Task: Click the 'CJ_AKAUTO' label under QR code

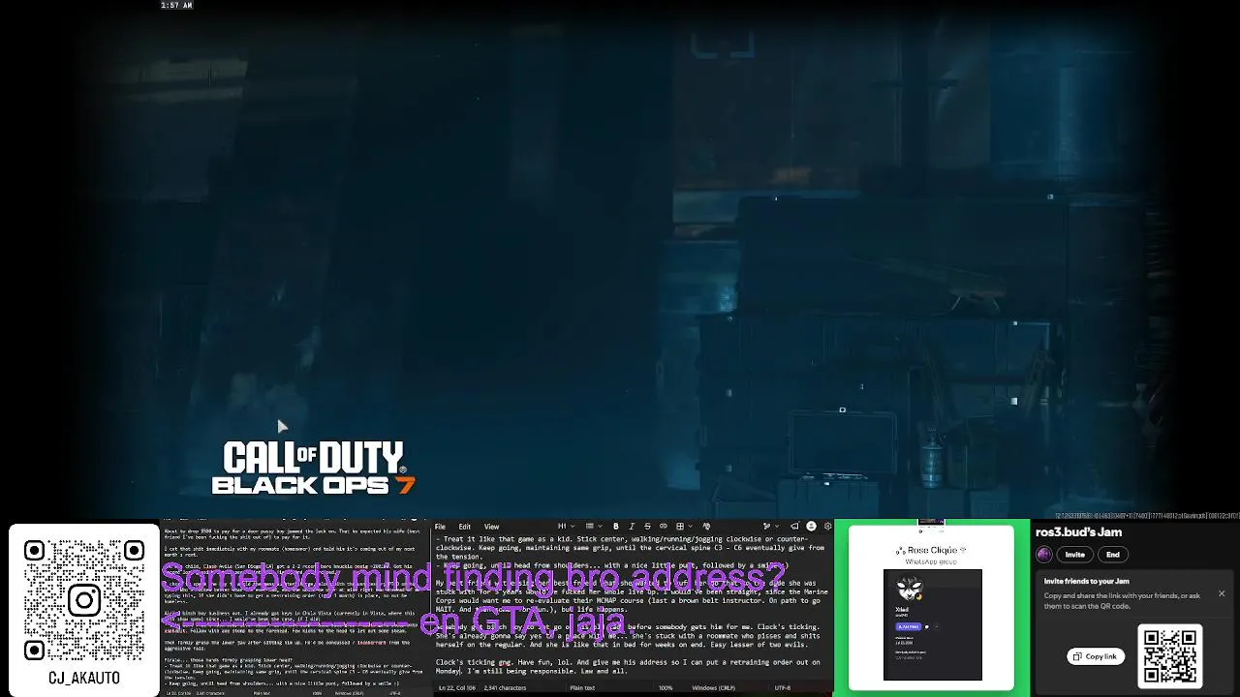Action: pos(84,678)
